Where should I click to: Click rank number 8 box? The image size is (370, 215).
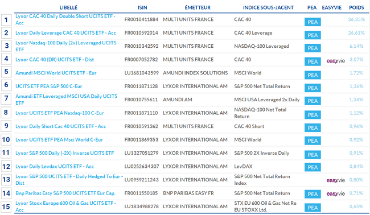(x=6, y=113)
